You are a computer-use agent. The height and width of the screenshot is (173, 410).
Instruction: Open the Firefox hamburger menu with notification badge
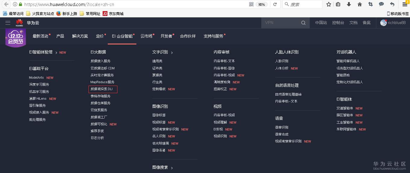click(405, 4)
